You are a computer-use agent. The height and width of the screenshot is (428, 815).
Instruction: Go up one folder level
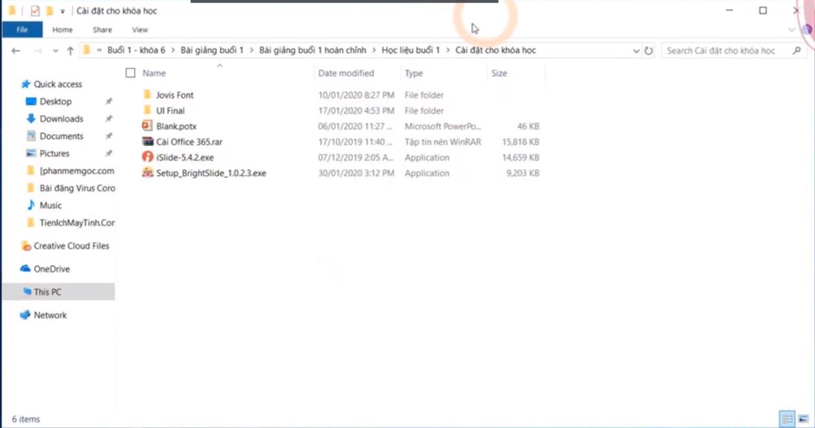pyautogui.click(x=70, y=51)
